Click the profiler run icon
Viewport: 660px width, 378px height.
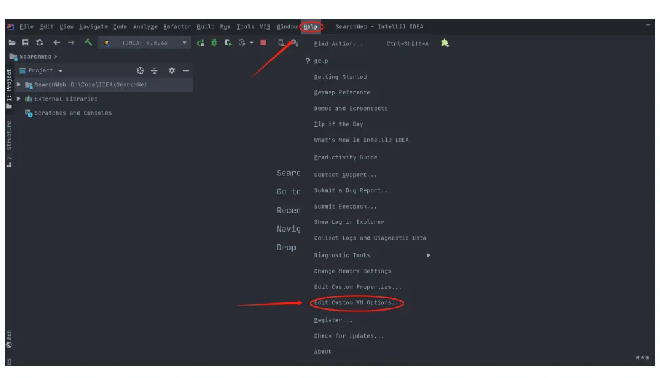coord(242,43)
